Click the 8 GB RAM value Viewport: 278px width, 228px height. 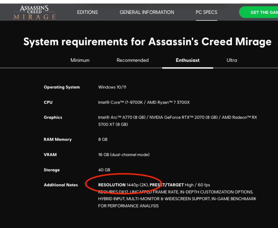(x=103, y=139)
